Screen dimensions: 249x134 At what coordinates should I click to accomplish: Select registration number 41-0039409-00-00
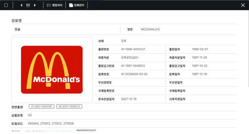tap(134, 74)
